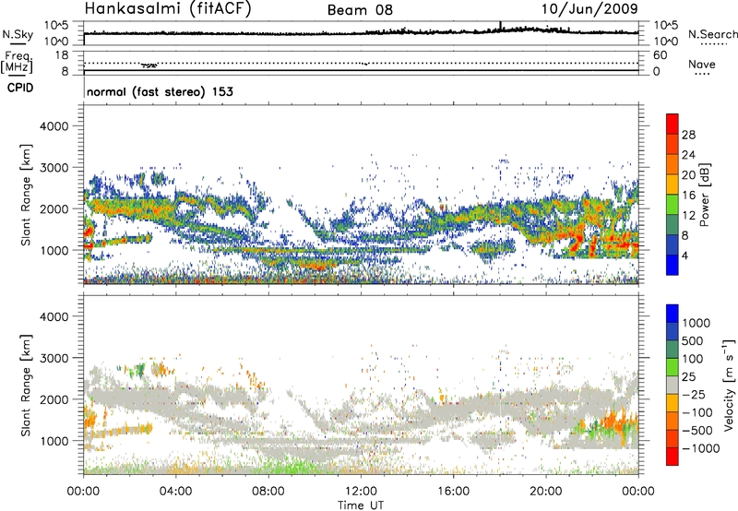The image size is (738, 511).
Task: Click the dotted line sample under N.Search
Action: point(714,44)
